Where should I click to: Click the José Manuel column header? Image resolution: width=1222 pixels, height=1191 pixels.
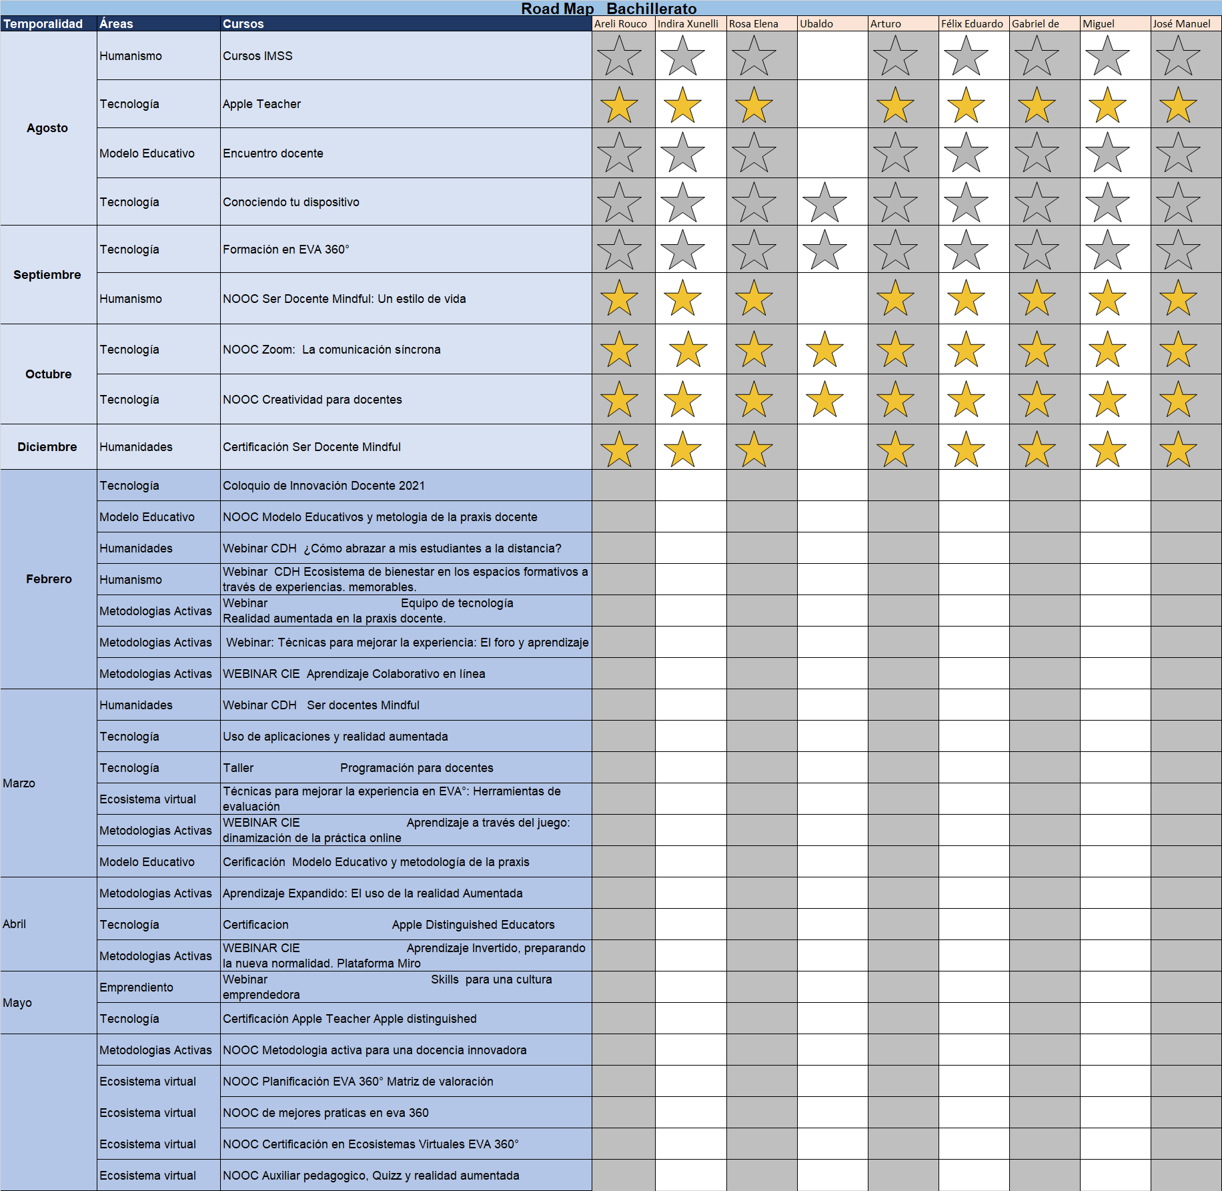pyautogui.click(x=1186, y=23)
